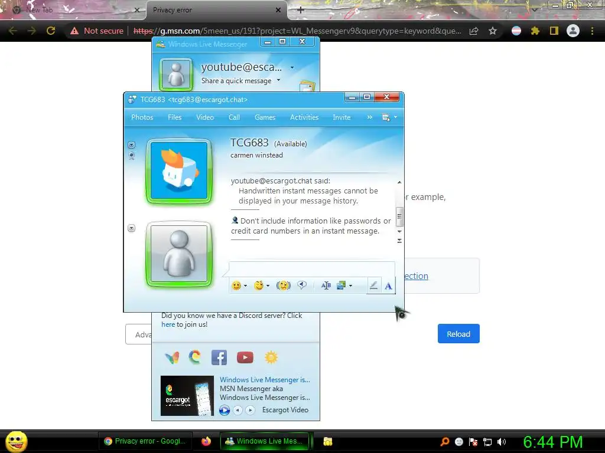Open the Escargot video thumbnail
The height and width of the screenshot is (453, 605).
click(187, 396)
